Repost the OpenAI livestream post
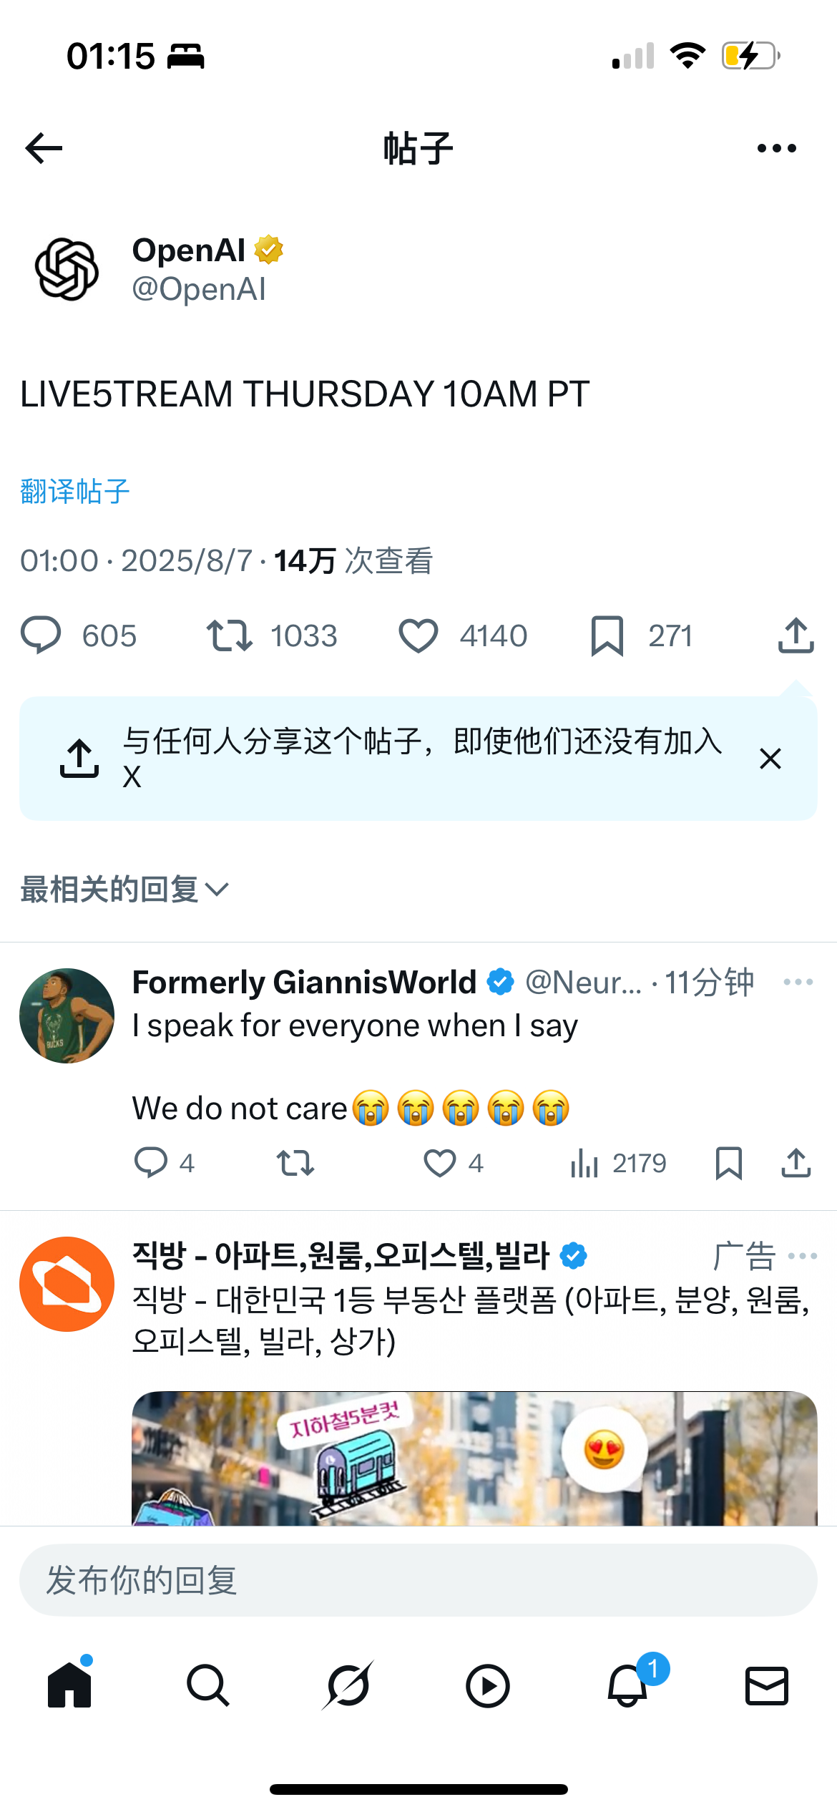Image resolution: width=837 pixels, height=1812 pixels. (x=230, y=635)
